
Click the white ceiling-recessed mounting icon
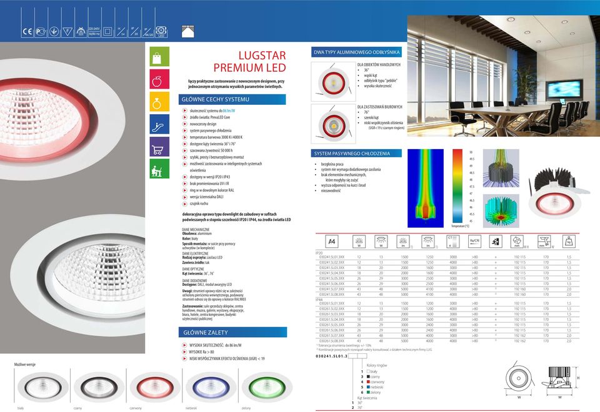(187, 32)
